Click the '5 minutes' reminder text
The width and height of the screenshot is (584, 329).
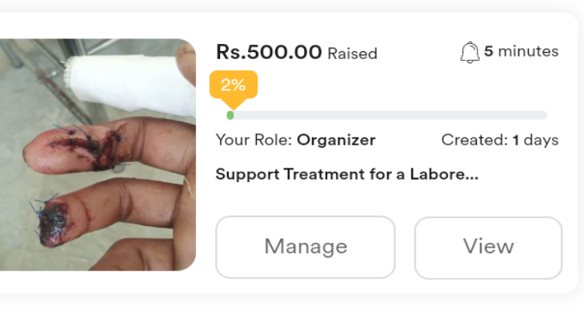[521, 52]
